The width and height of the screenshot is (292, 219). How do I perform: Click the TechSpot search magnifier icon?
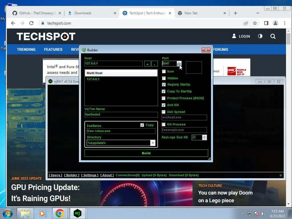tap(273, 36)
